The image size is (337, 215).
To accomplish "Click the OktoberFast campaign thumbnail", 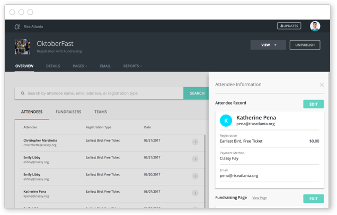I will tap(22, 46).
